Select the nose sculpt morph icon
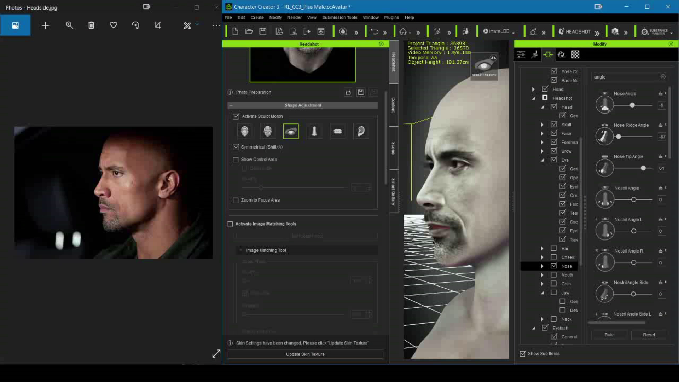This screenshot has width=679, height=382. 314,131
